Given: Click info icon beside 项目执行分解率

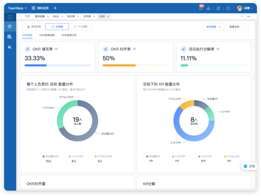Looking at the screenshot, I should tap(218, 49).
